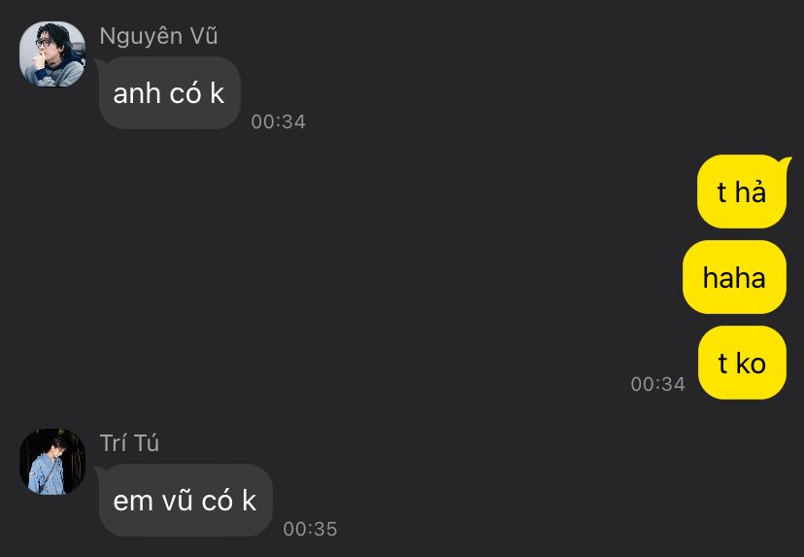Select the yellow 'haha' message bubble
This screenshot has height=557, width=804.
click(734, 277)
